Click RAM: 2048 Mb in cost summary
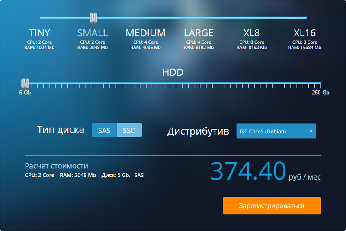The image size is (346, 231). [x=78, y=175]
